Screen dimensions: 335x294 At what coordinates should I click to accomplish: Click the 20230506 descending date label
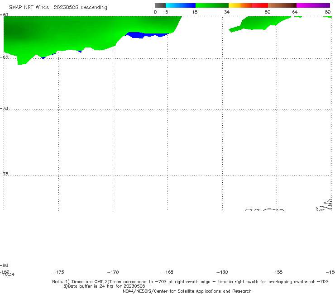(80, 8)
